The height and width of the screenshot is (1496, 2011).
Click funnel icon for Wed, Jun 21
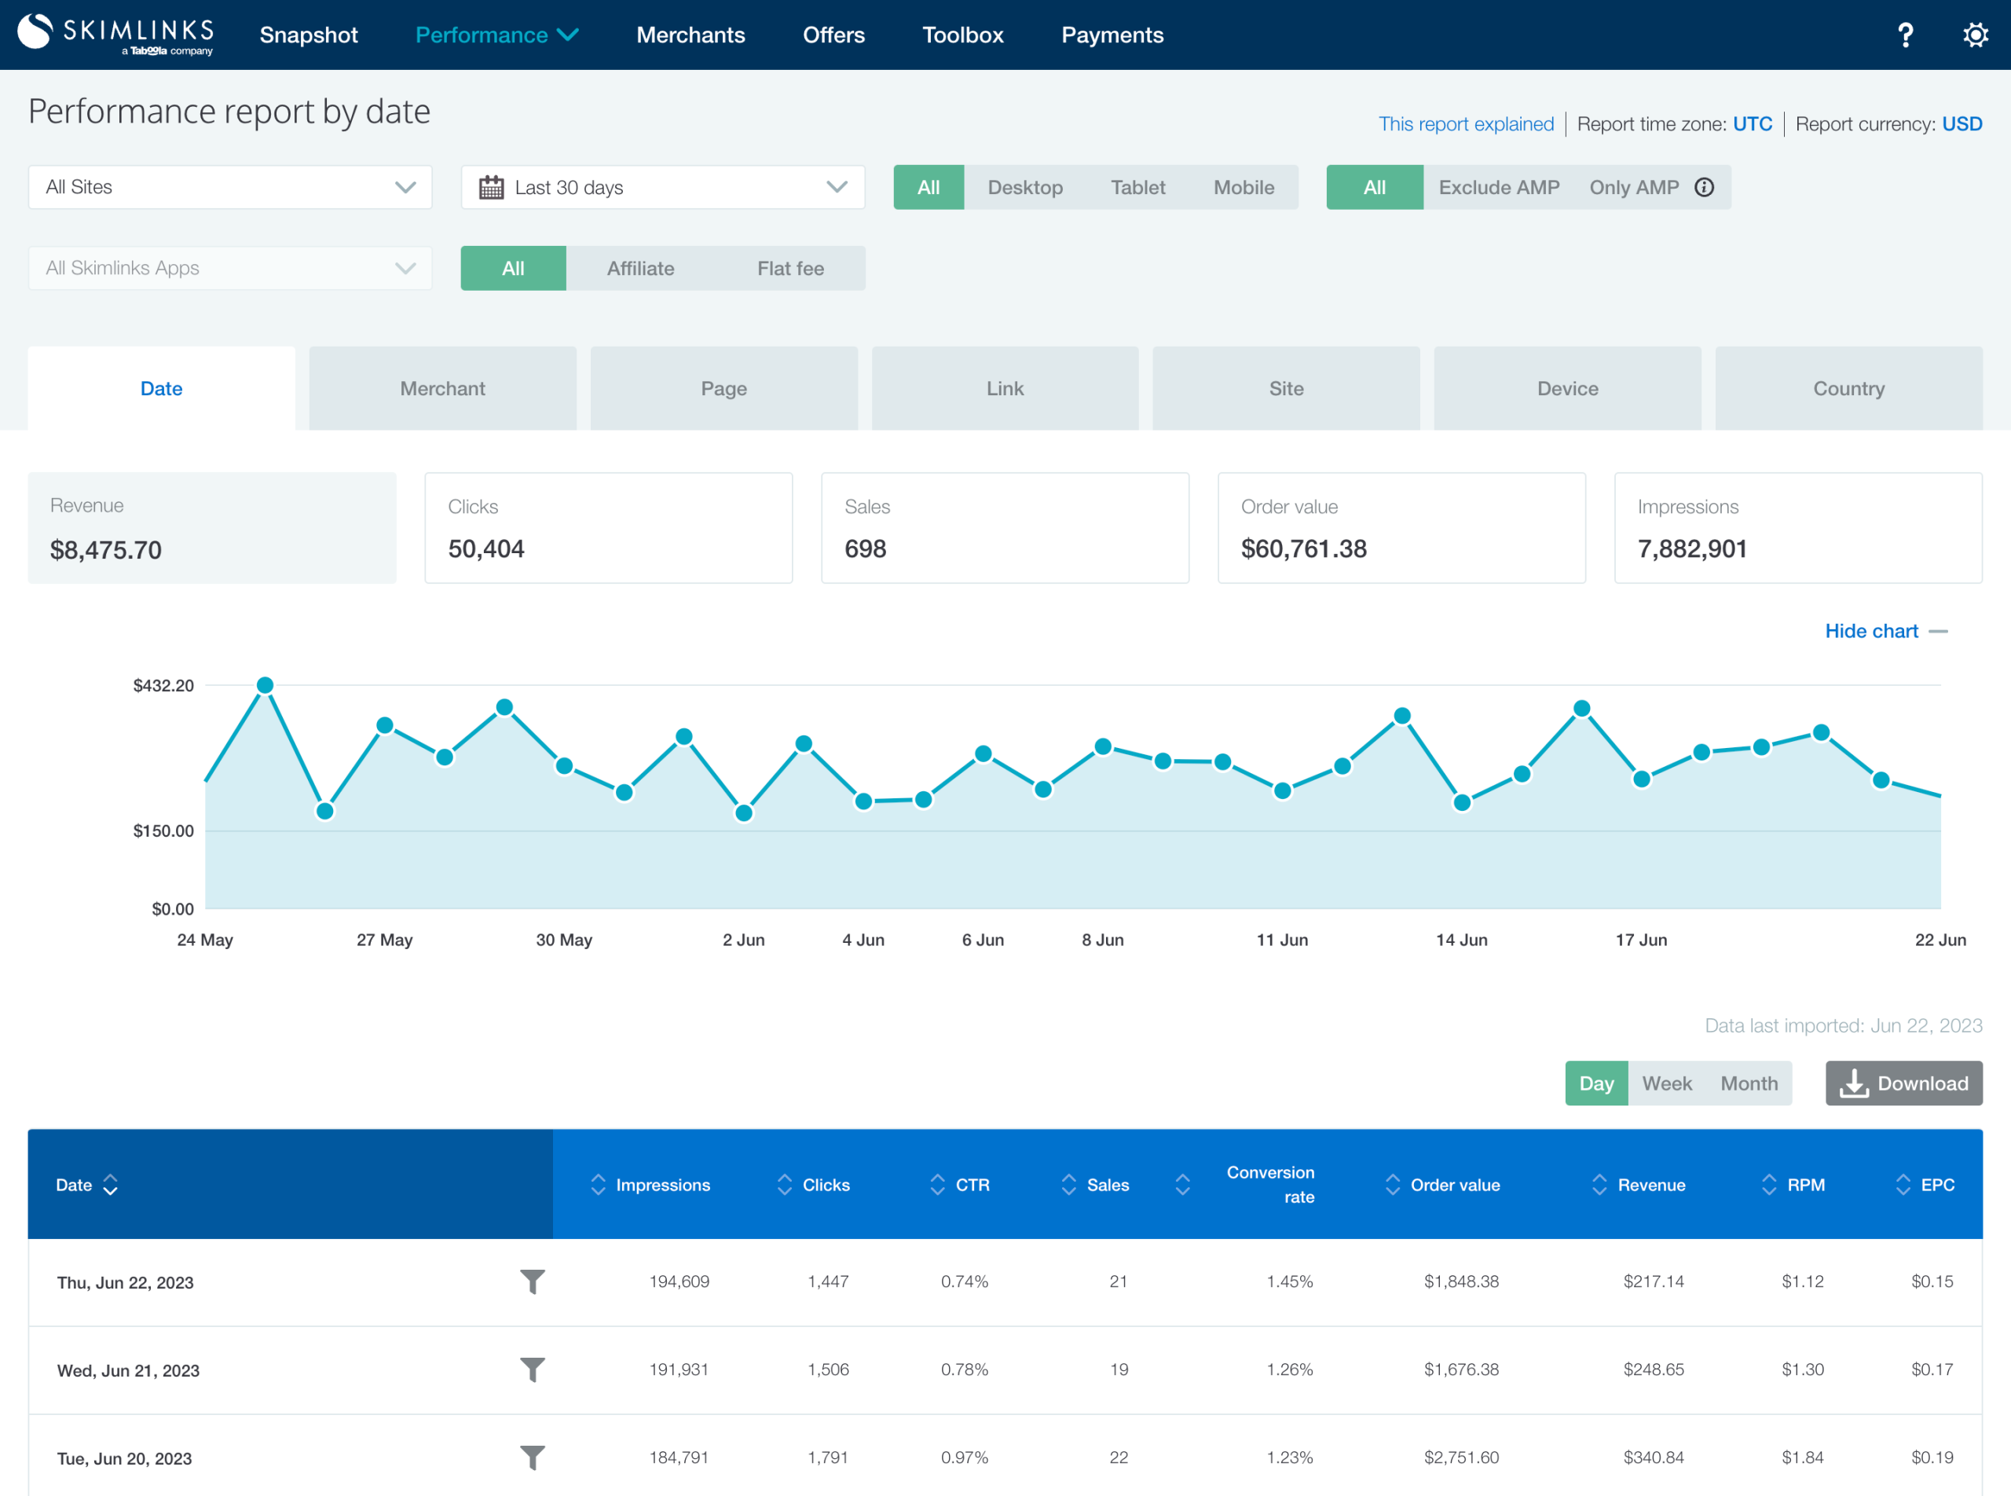[x=533, y=1369]
